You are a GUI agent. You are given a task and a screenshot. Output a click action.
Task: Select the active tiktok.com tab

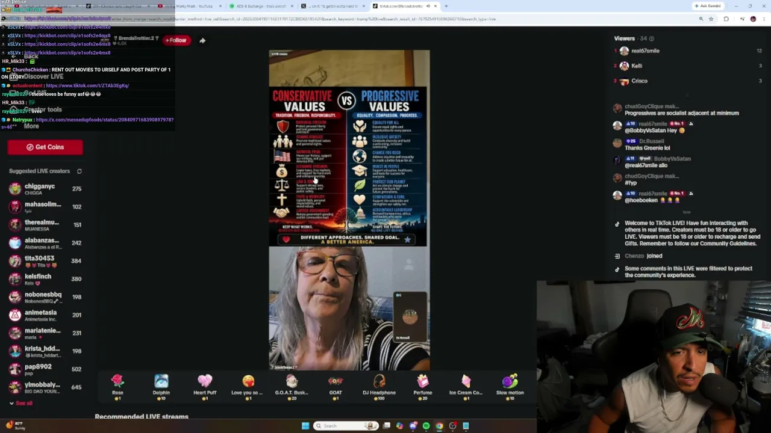coord(404,6)
